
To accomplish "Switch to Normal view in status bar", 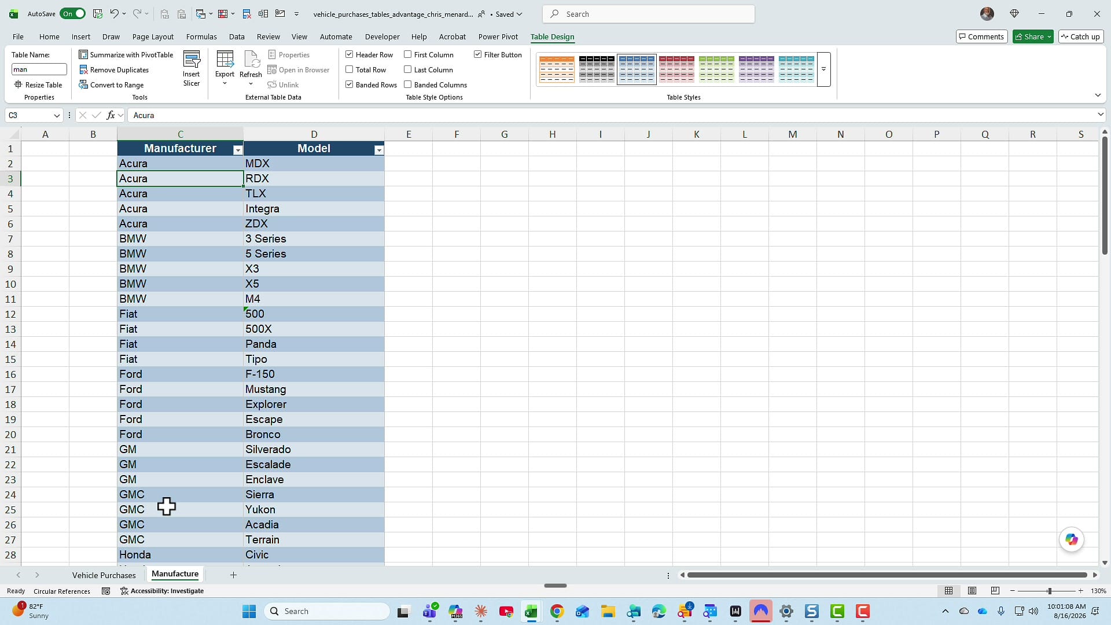I will coord(949,591).
